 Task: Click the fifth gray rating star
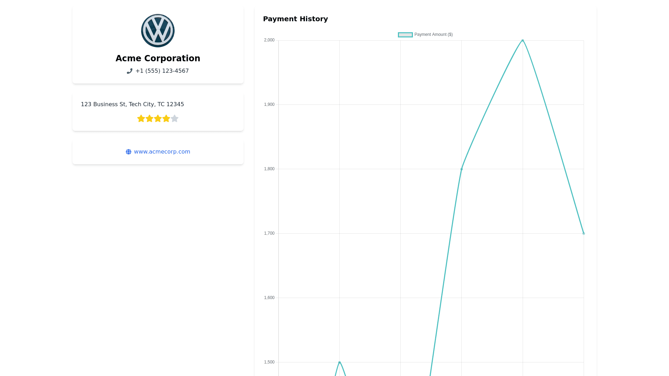(175, 119)
